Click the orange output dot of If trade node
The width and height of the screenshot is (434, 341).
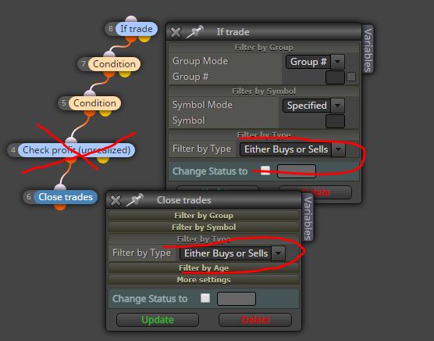[x=130, y=38]
